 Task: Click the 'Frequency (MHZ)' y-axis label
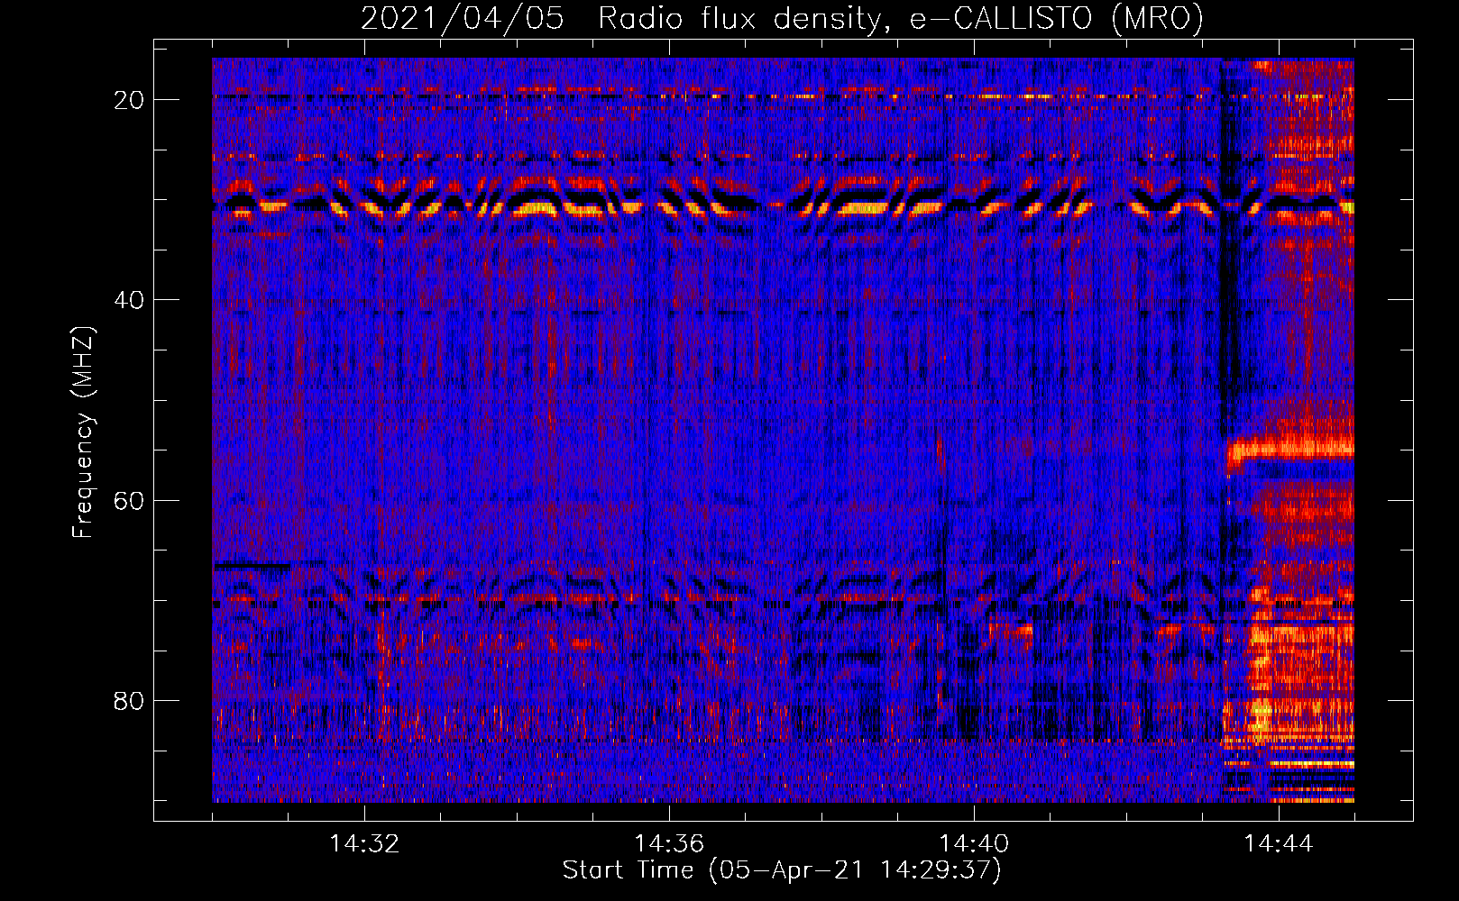click(x=83, y=432)
